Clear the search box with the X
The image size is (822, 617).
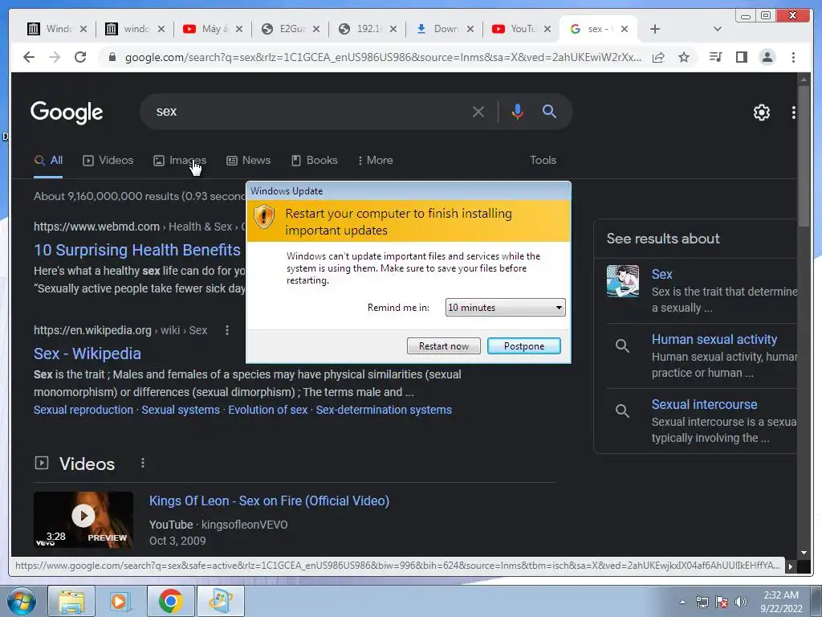(478, 112)
